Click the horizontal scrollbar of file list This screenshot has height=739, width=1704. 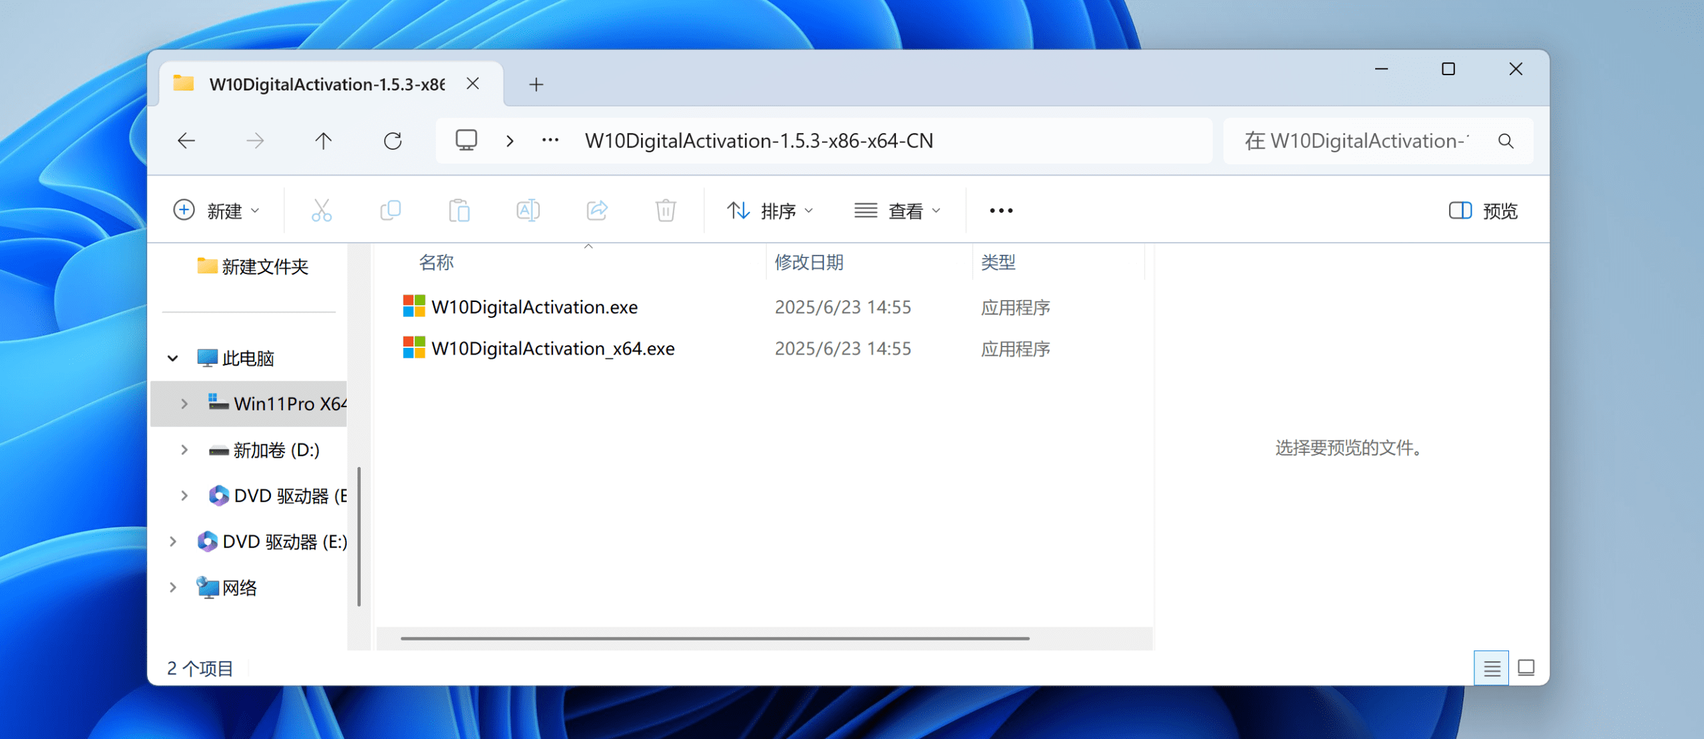[715, 639]
